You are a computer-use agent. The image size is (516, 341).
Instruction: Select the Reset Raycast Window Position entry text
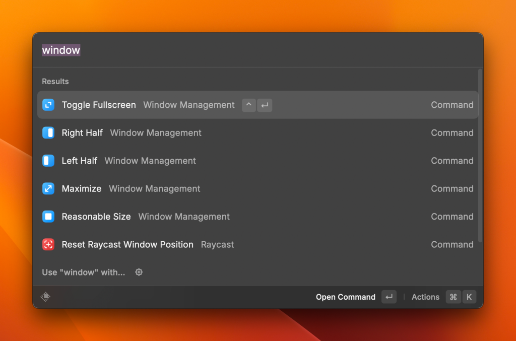pyautogui.click(x=127, y=245)
